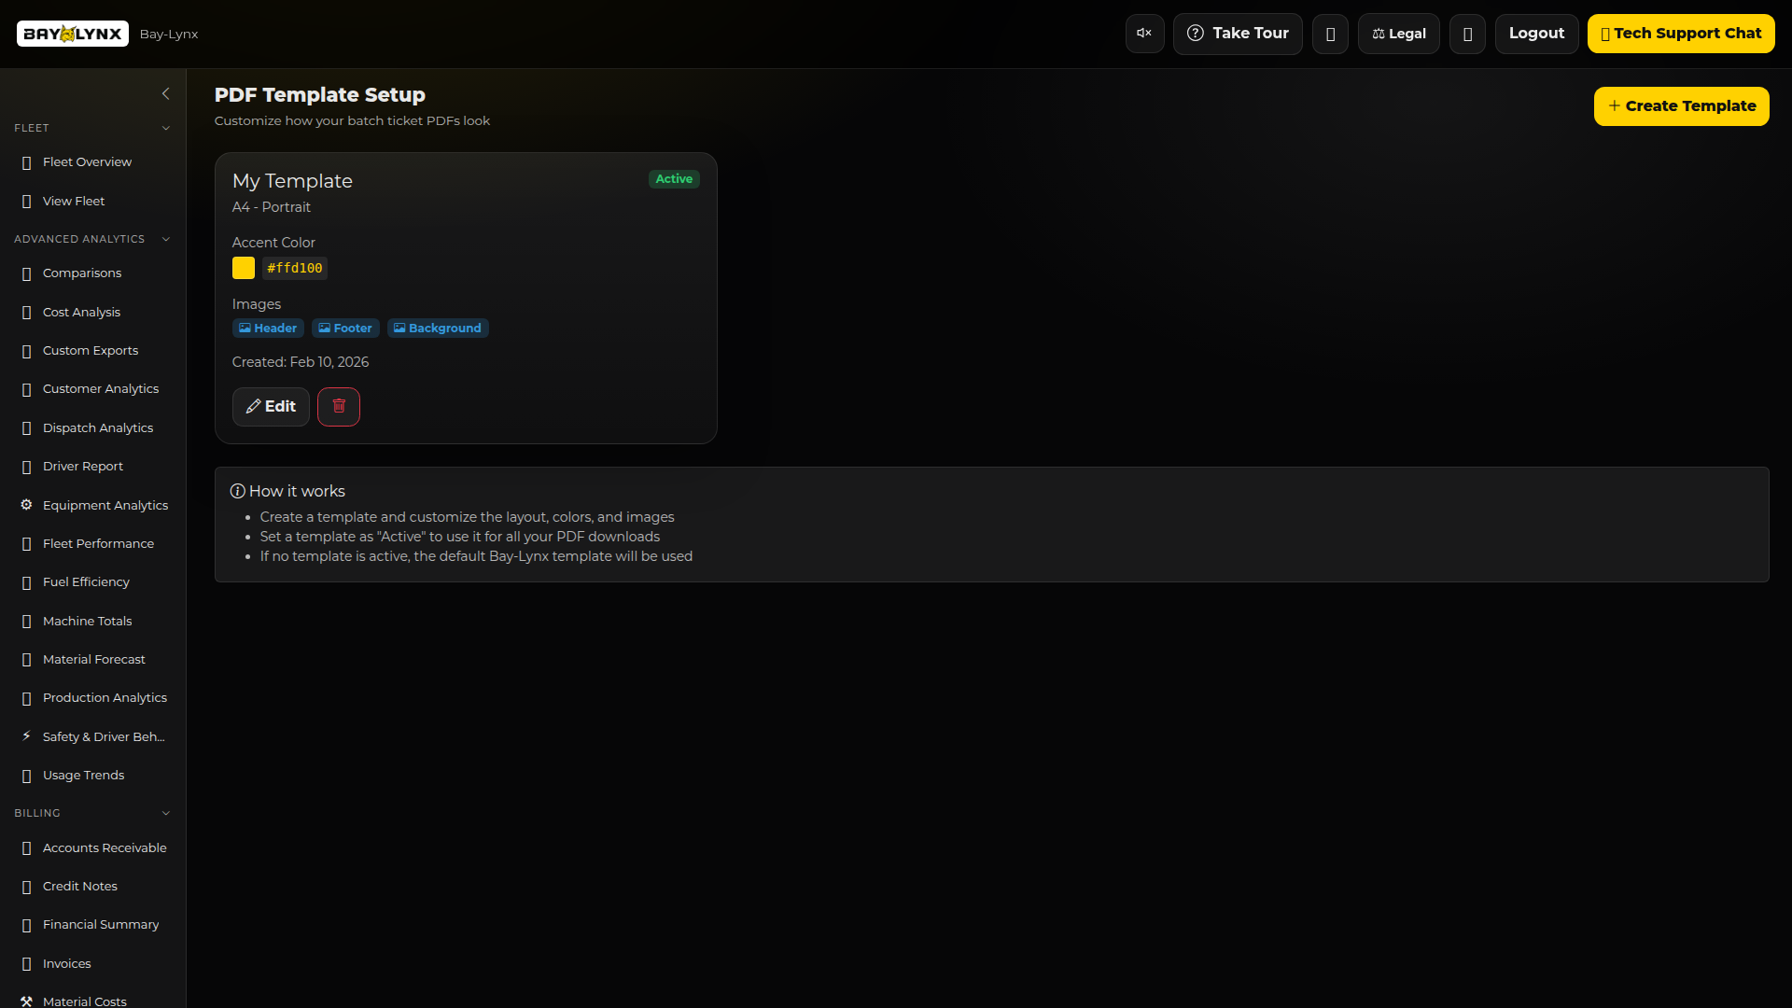Click the yellow accent color swatch
Screen dimensions: 1792x1008
[243, 268]
